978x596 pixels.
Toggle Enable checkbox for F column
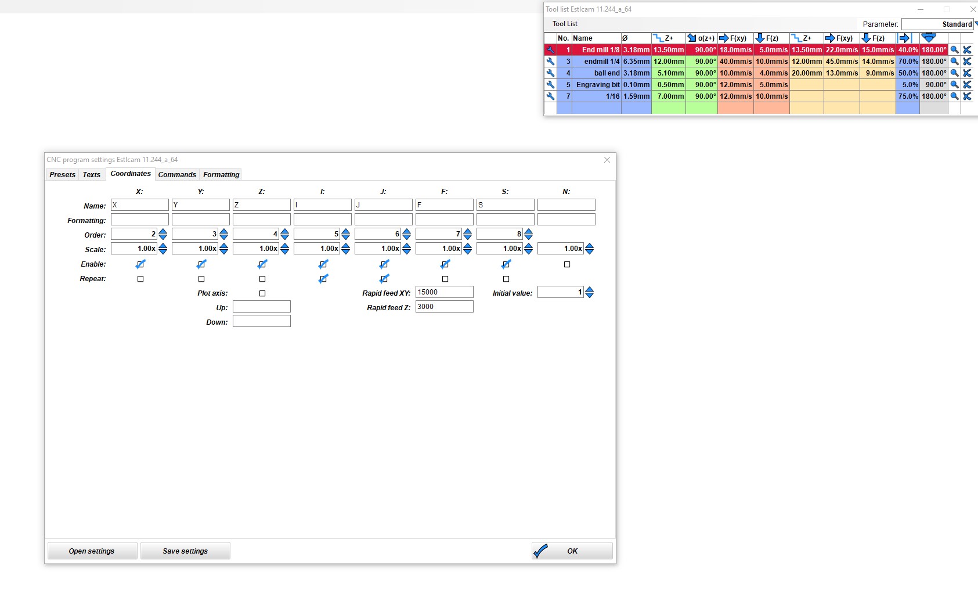pyautogui.click(x=445, y=264)
